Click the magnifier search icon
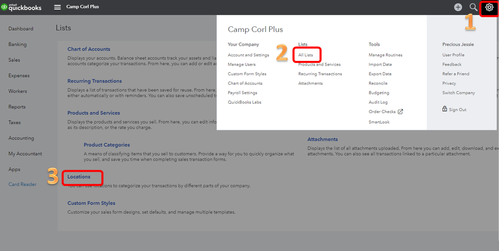 (x=473, y=7)
